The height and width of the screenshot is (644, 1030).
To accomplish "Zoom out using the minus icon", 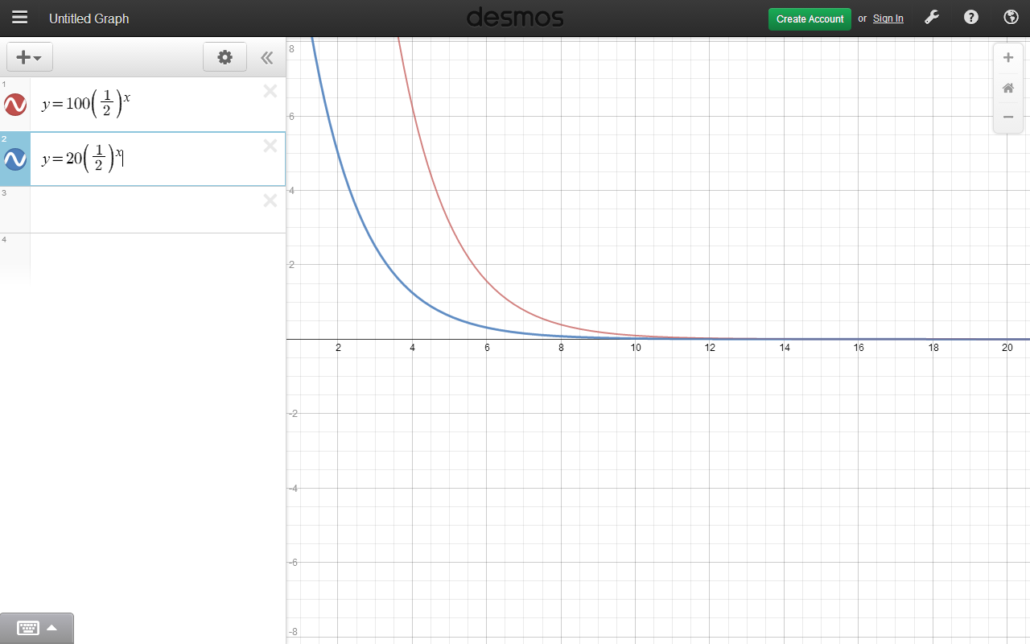I will [1007, 117].
